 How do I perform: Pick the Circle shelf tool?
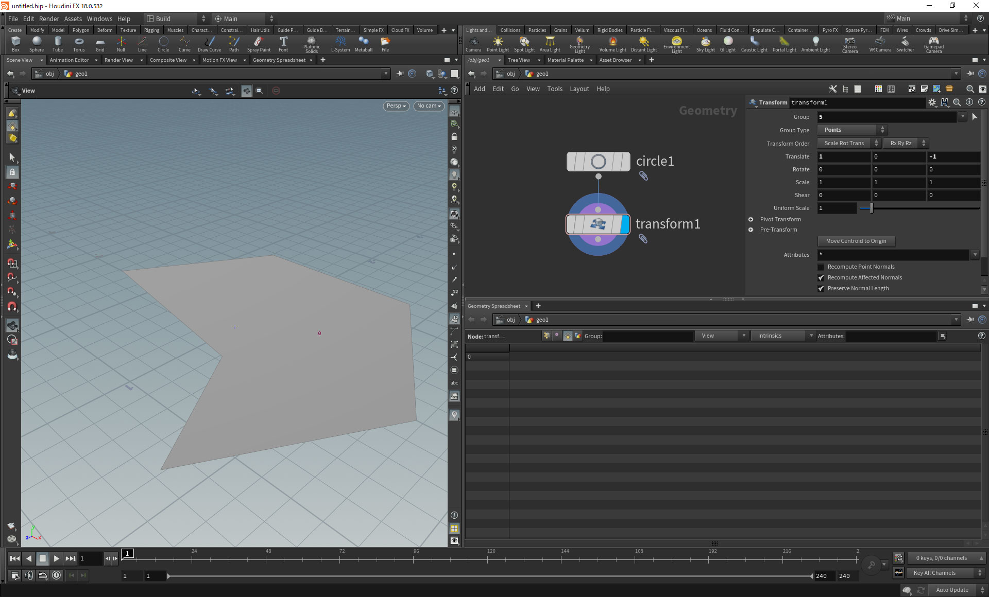(163, 44)
